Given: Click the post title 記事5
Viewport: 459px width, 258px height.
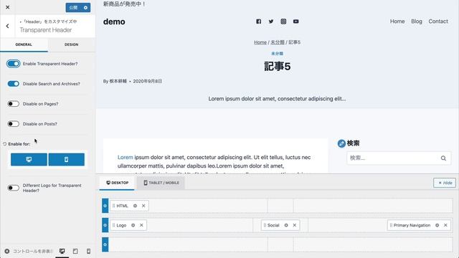Looking at the screenshot, I should [277, 67].
